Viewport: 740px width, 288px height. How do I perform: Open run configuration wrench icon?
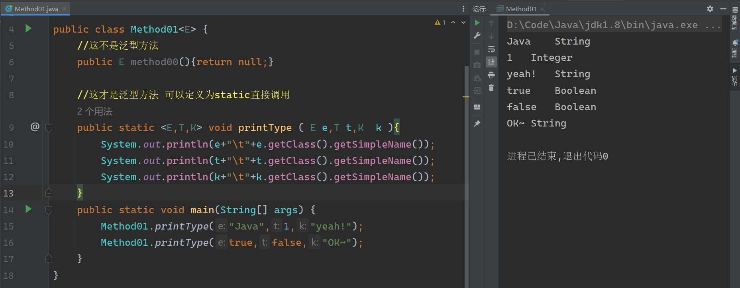(477, 36)
